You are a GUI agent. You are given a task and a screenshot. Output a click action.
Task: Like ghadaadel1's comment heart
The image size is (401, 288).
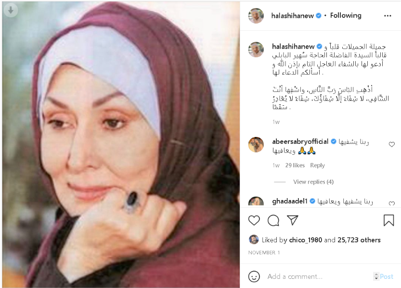tap(392, 203)
